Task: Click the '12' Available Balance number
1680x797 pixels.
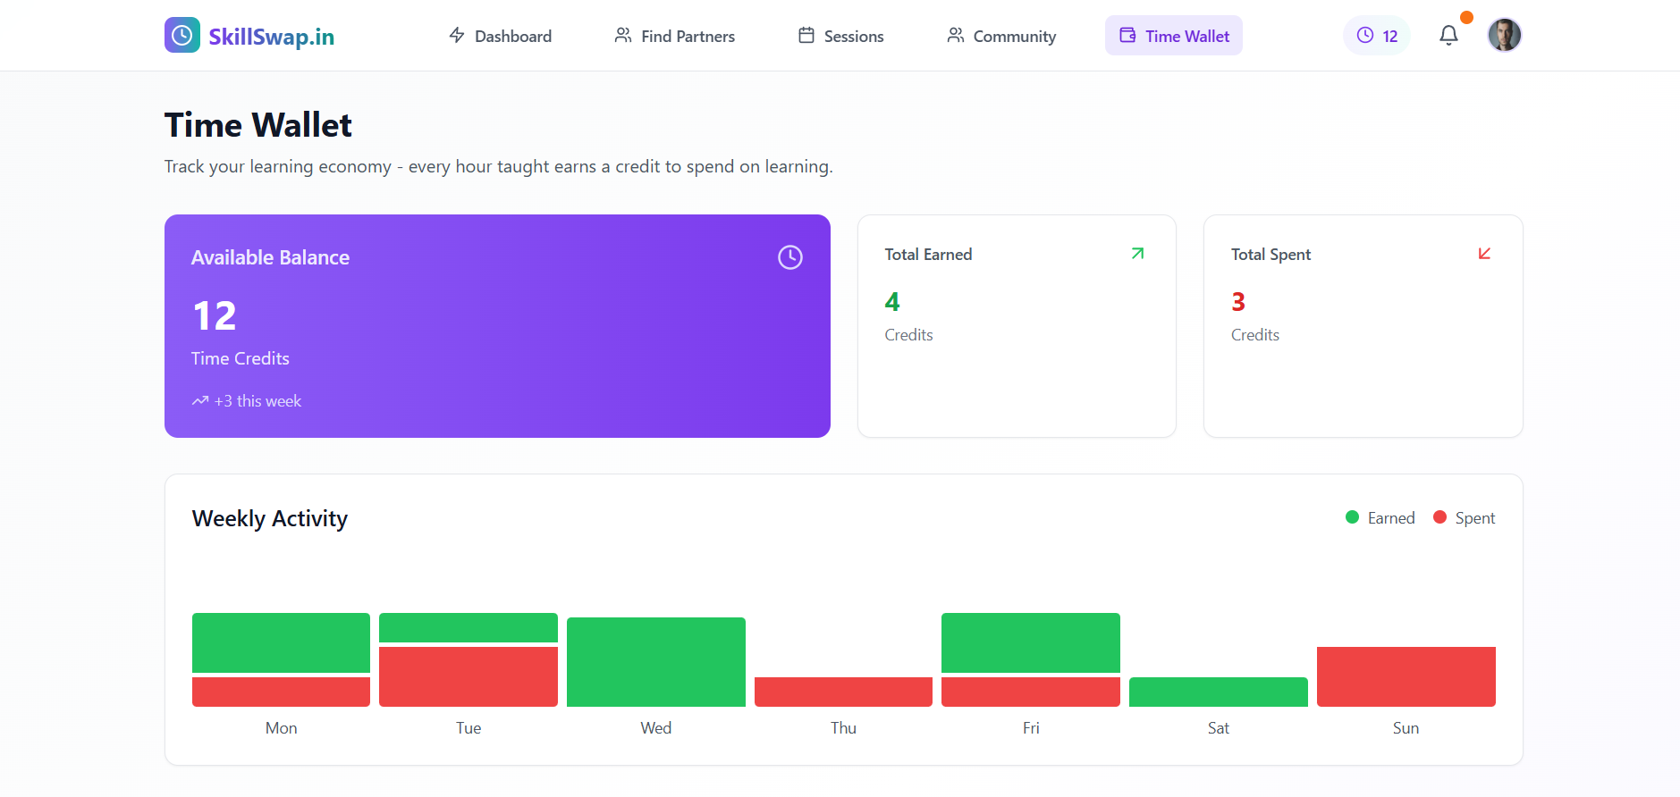Action: point(215,315)
